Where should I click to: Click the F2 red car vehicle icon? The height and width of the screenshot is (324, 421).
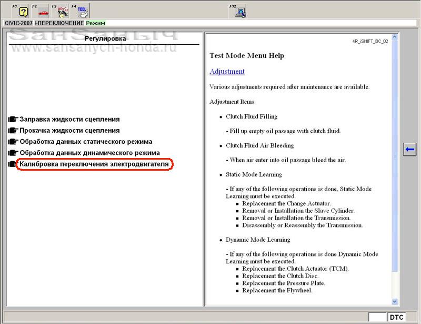coord(41,11)
